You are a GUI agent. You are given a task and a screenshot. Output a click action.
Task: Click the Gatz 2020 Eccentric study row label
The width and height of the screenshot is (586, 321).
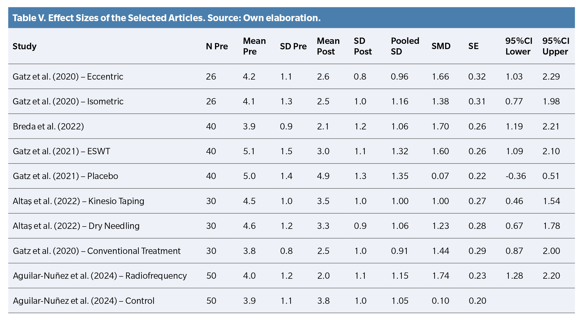click(x=68, y=76)
